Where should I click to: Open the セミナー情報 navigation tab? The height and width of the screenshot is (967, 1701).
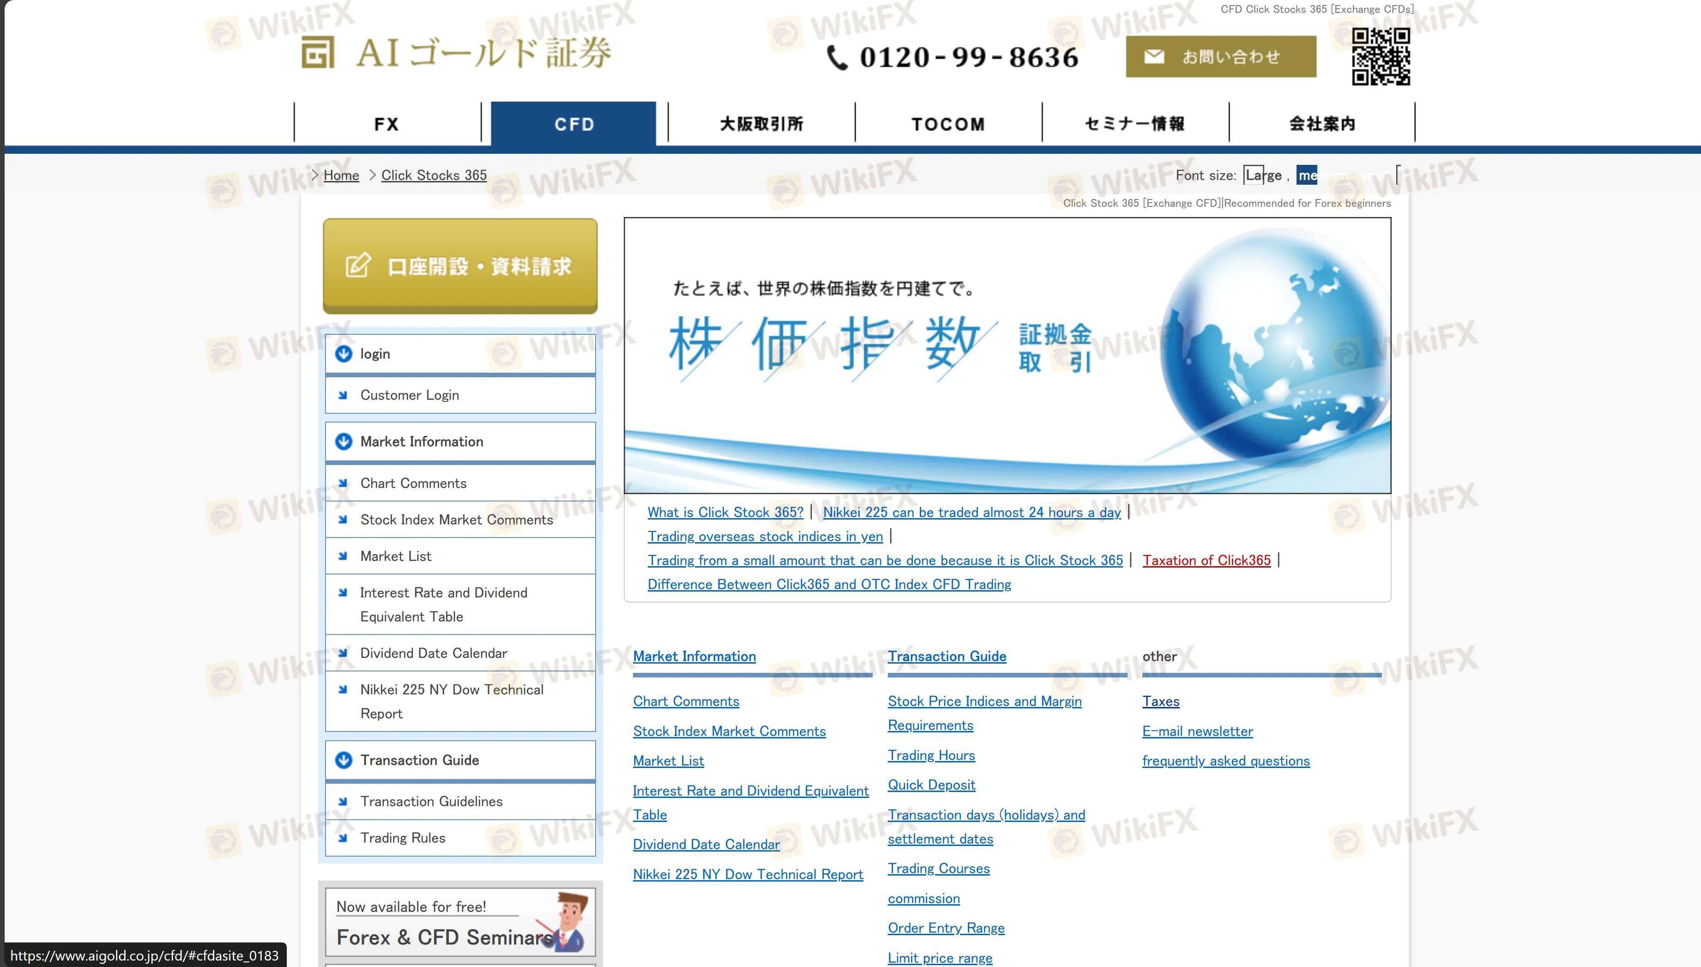tap(1134, 124)
